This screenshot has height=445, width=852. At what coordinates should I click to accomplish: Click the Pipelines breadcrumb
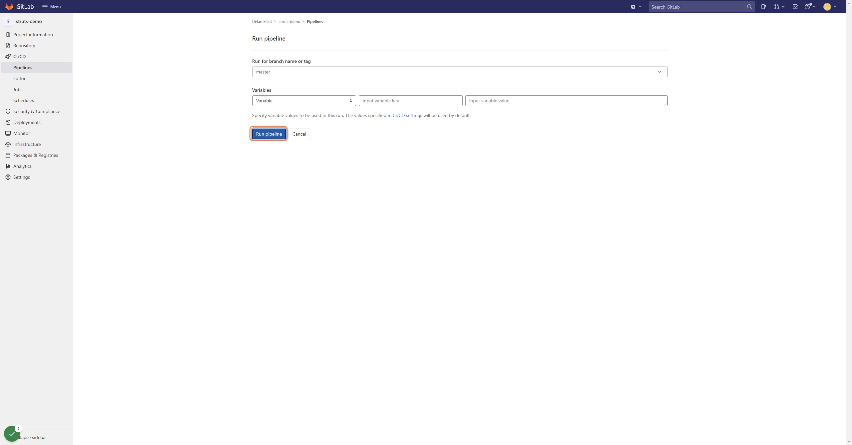315,22
